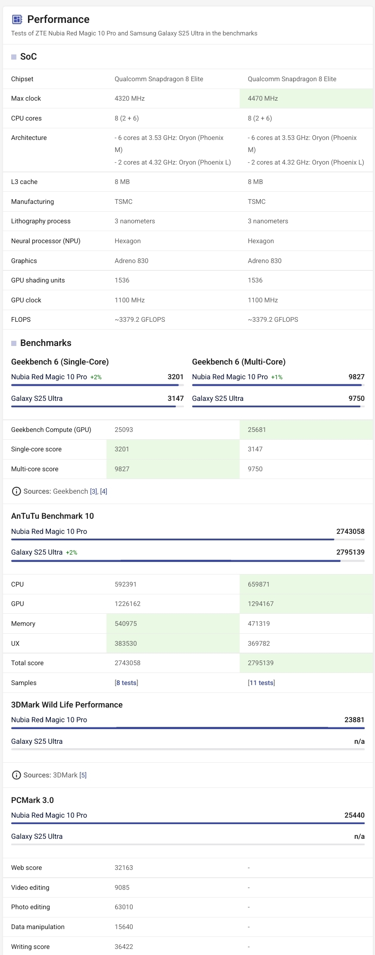The height and width of the screenshot is (955, 375).
Task: Open the 11 tests AnTuTu samples link
Action: pos(261,683)
